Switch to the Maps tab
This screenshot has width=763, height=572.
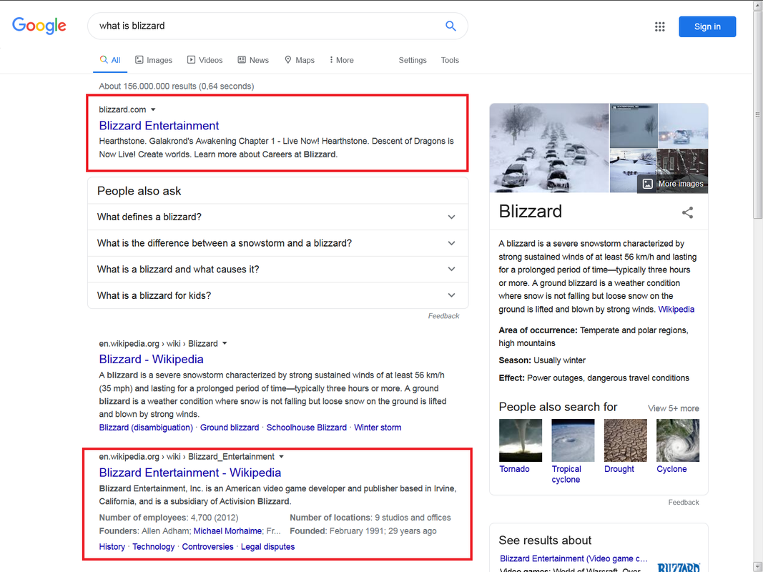[300, 60]
